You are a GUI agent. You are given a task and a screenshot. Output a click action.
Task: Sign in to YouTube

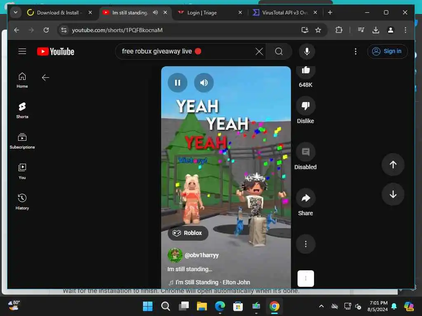click(x=387, y=51)
